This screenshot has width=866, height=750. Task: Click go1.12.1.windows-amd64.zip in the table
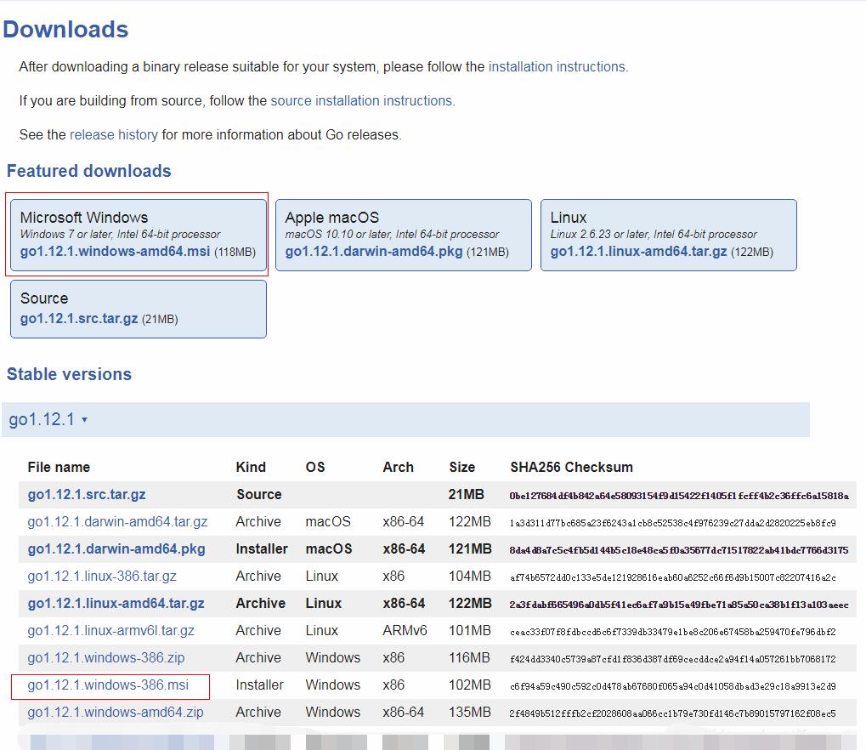[116, 712]
